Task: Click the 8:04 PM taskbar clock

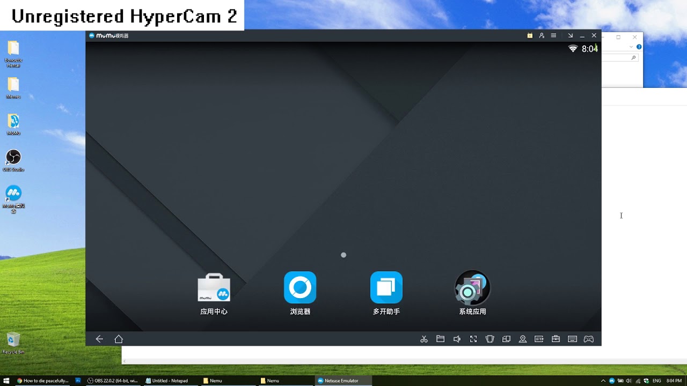Action: pyautogui.click(x=674, y=381)
